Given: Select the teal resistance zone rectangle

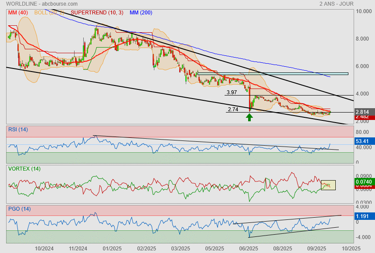Looking at the screenshot, I should (273, 74).
